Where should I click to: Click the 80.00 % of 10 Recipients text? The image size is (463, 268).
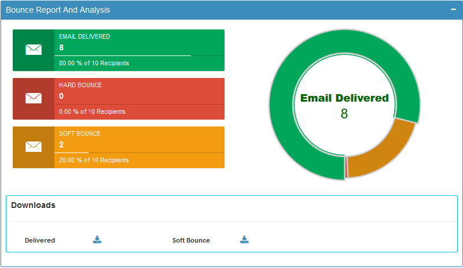[94, 63]
